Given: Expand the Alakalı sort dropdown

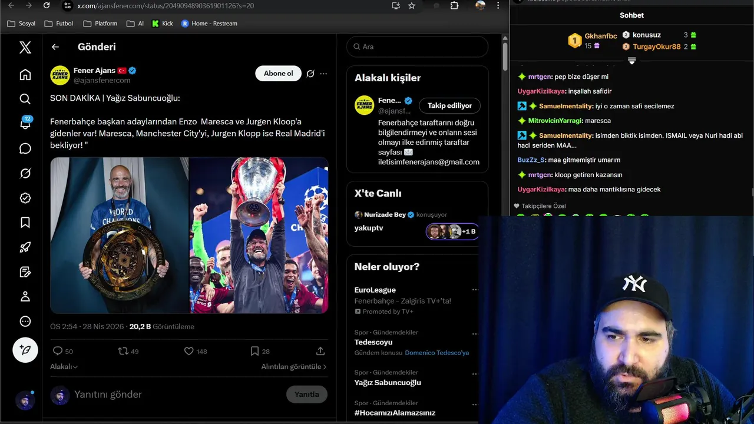Looking at the screenshot, I should point(64,366).
